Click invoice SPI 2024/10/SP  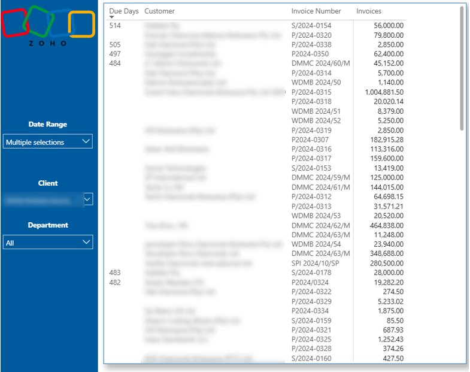click(316, 263)
